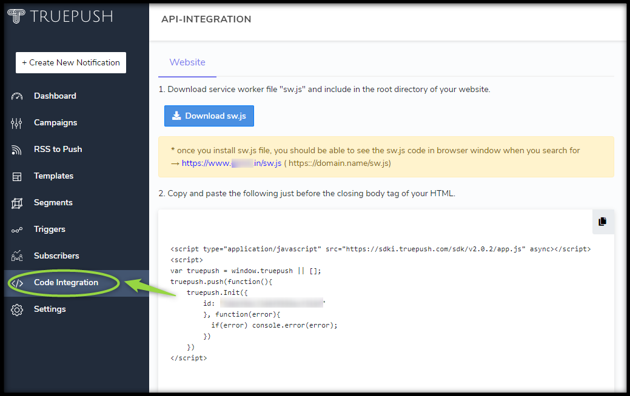630x396 pixels.
Task: Download the sw.js service worker file
Action: click(209, 116)
